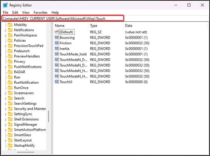Open the View menu
This screenshot has height=156, width=210.
pyautogui.click(x=26, y=13)
